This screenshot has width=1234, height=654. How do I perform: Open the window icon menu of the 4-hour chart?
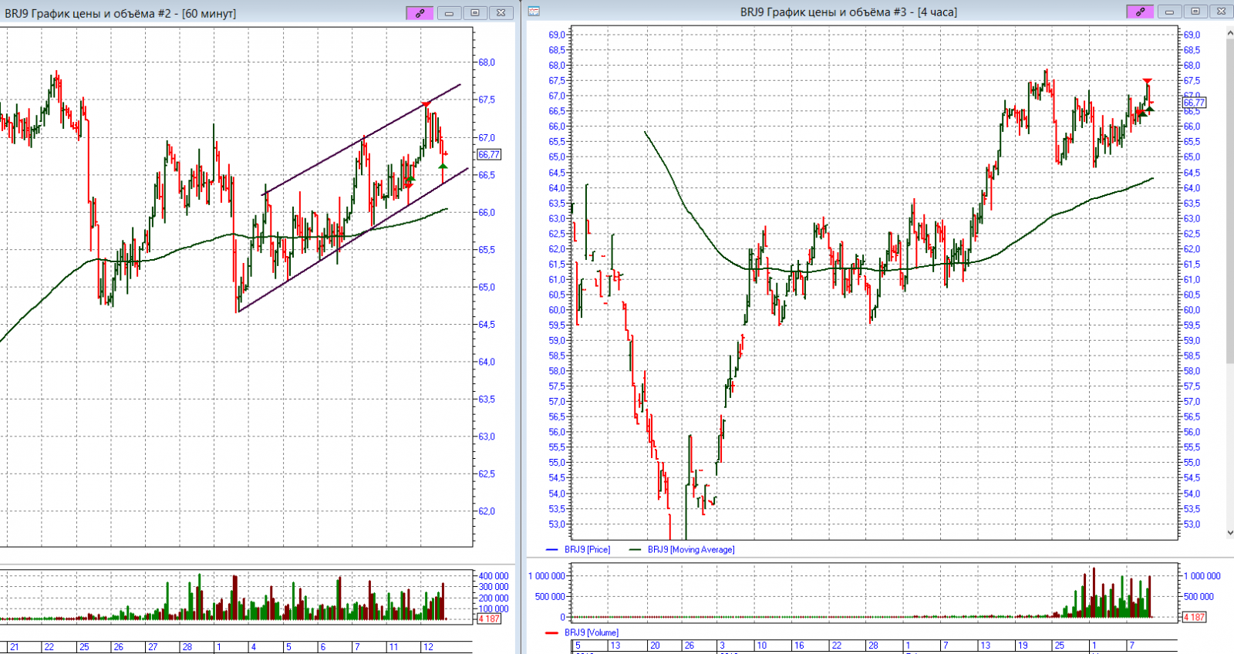(534, 12)
